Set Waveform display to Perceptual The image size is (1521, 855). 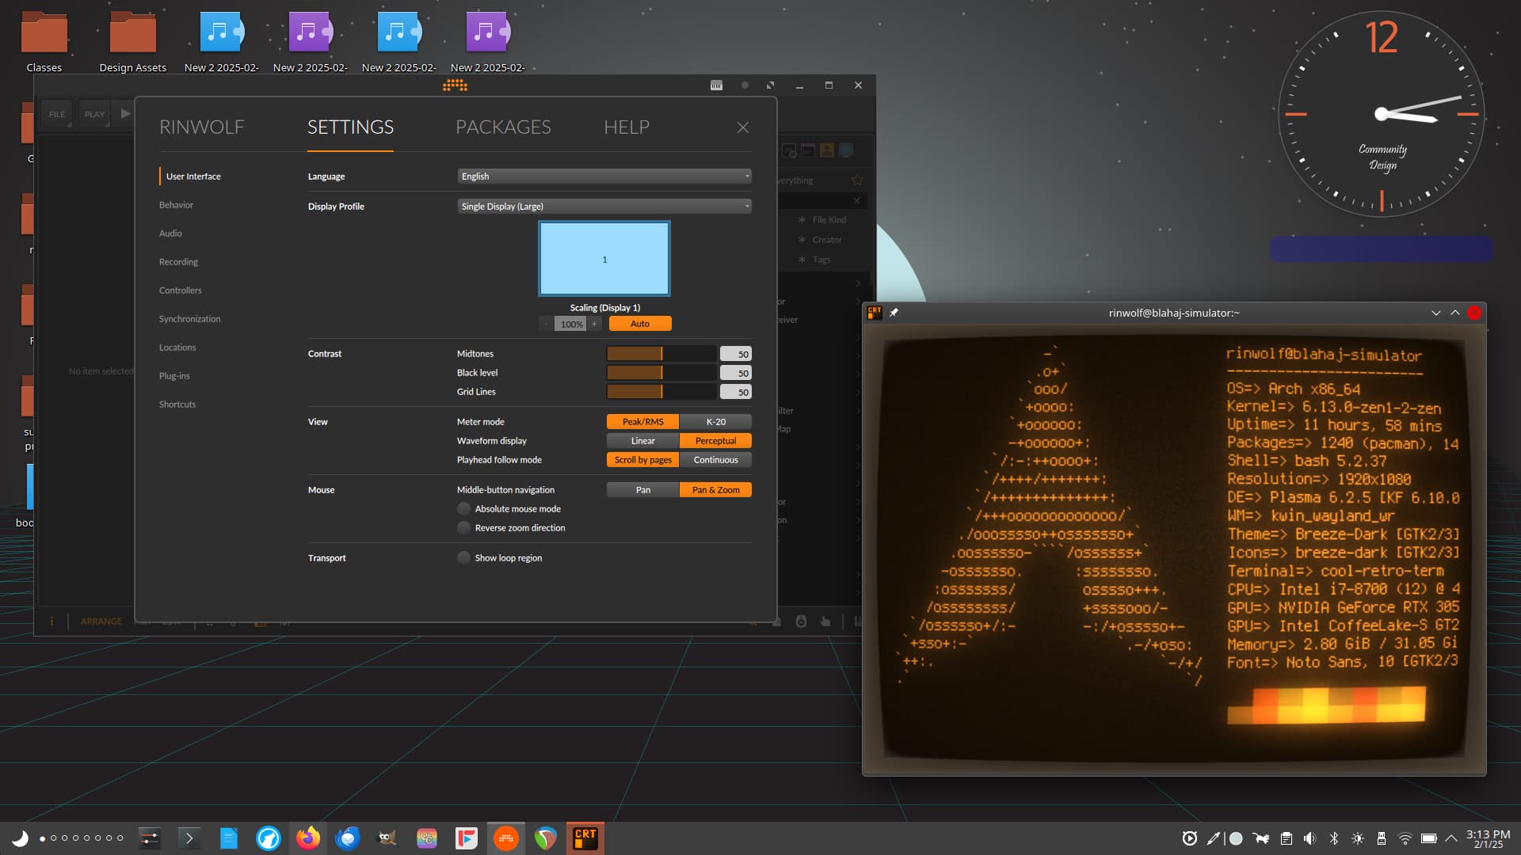click(716, 441)
